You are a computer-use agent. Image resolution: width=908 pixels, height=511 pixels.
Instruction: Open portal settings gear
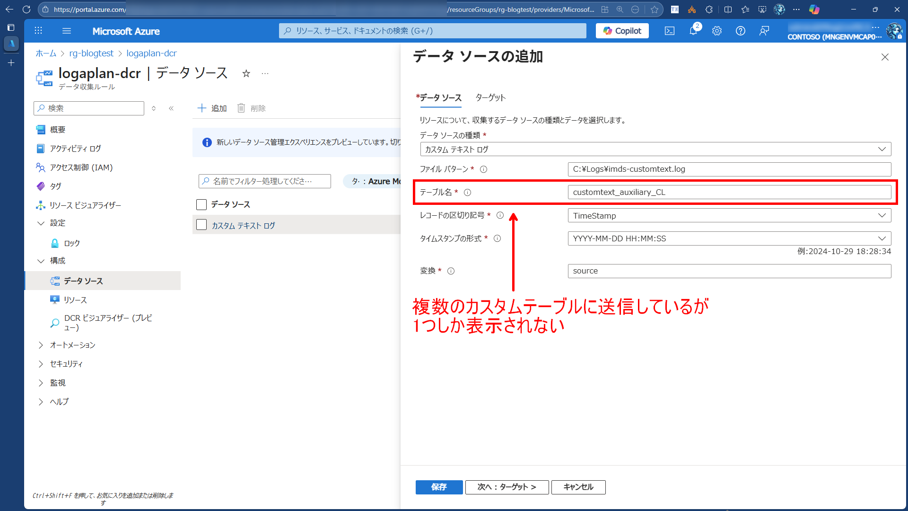(x=716, y=31)
